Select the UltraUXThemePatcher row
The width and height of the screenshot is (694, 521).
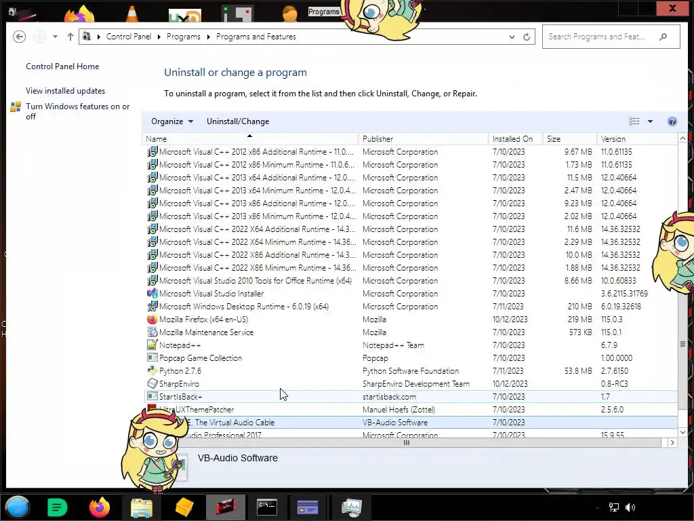point(411,409)
